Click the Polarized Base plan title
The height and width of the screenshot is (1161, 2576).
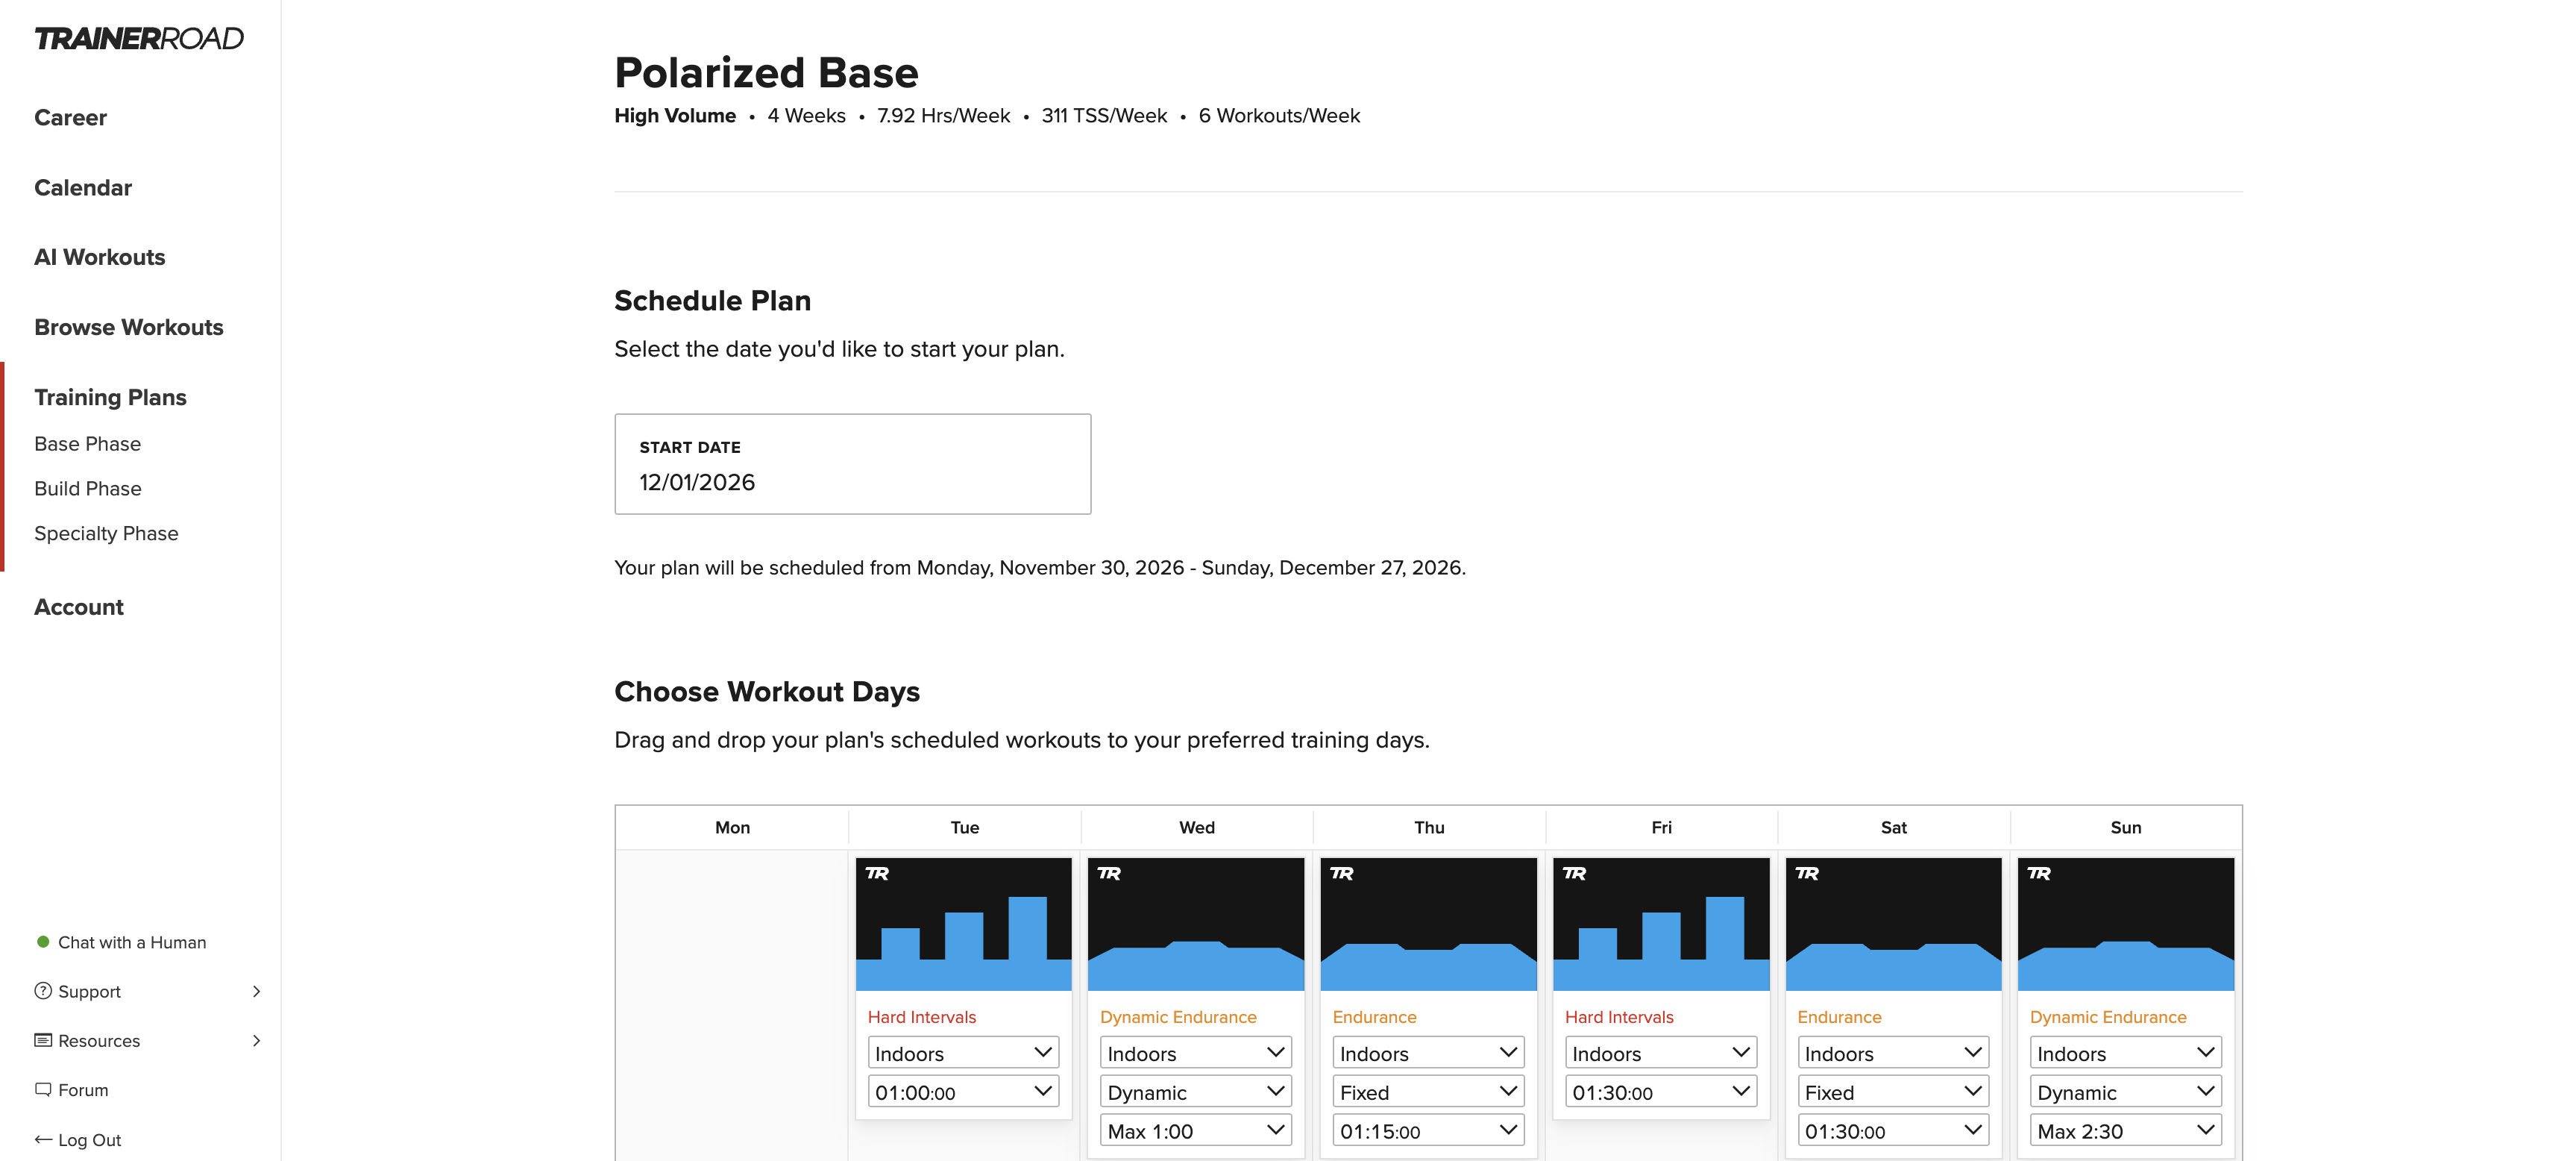(x=767, y=72)
